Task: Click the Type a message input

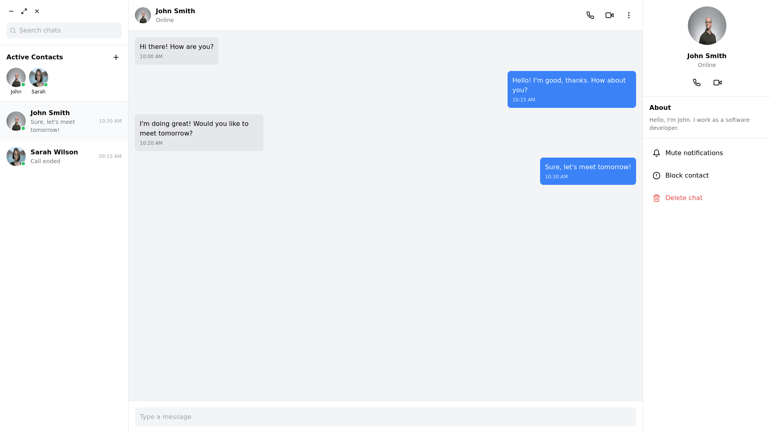Action: [385, 417]
